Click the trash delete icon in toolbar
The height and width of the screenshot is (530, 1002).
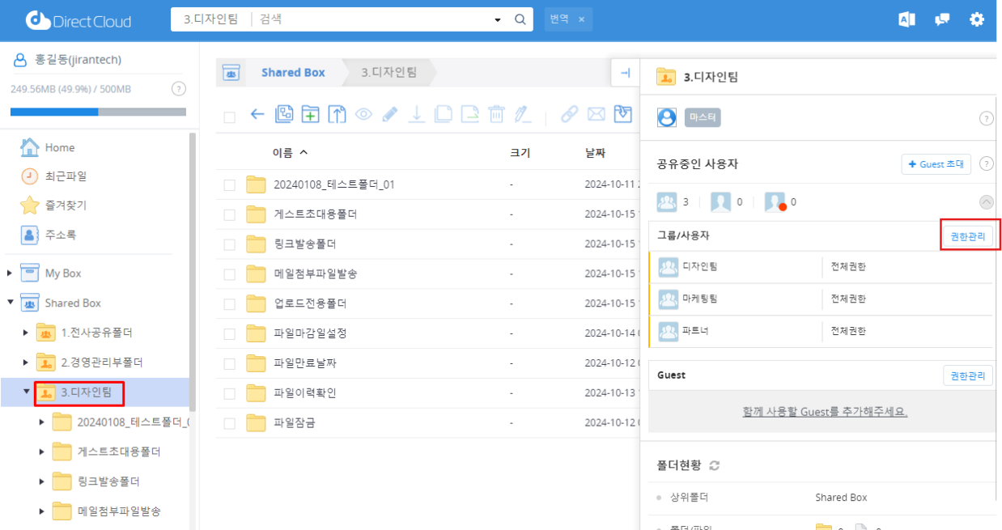click(496, 115)
